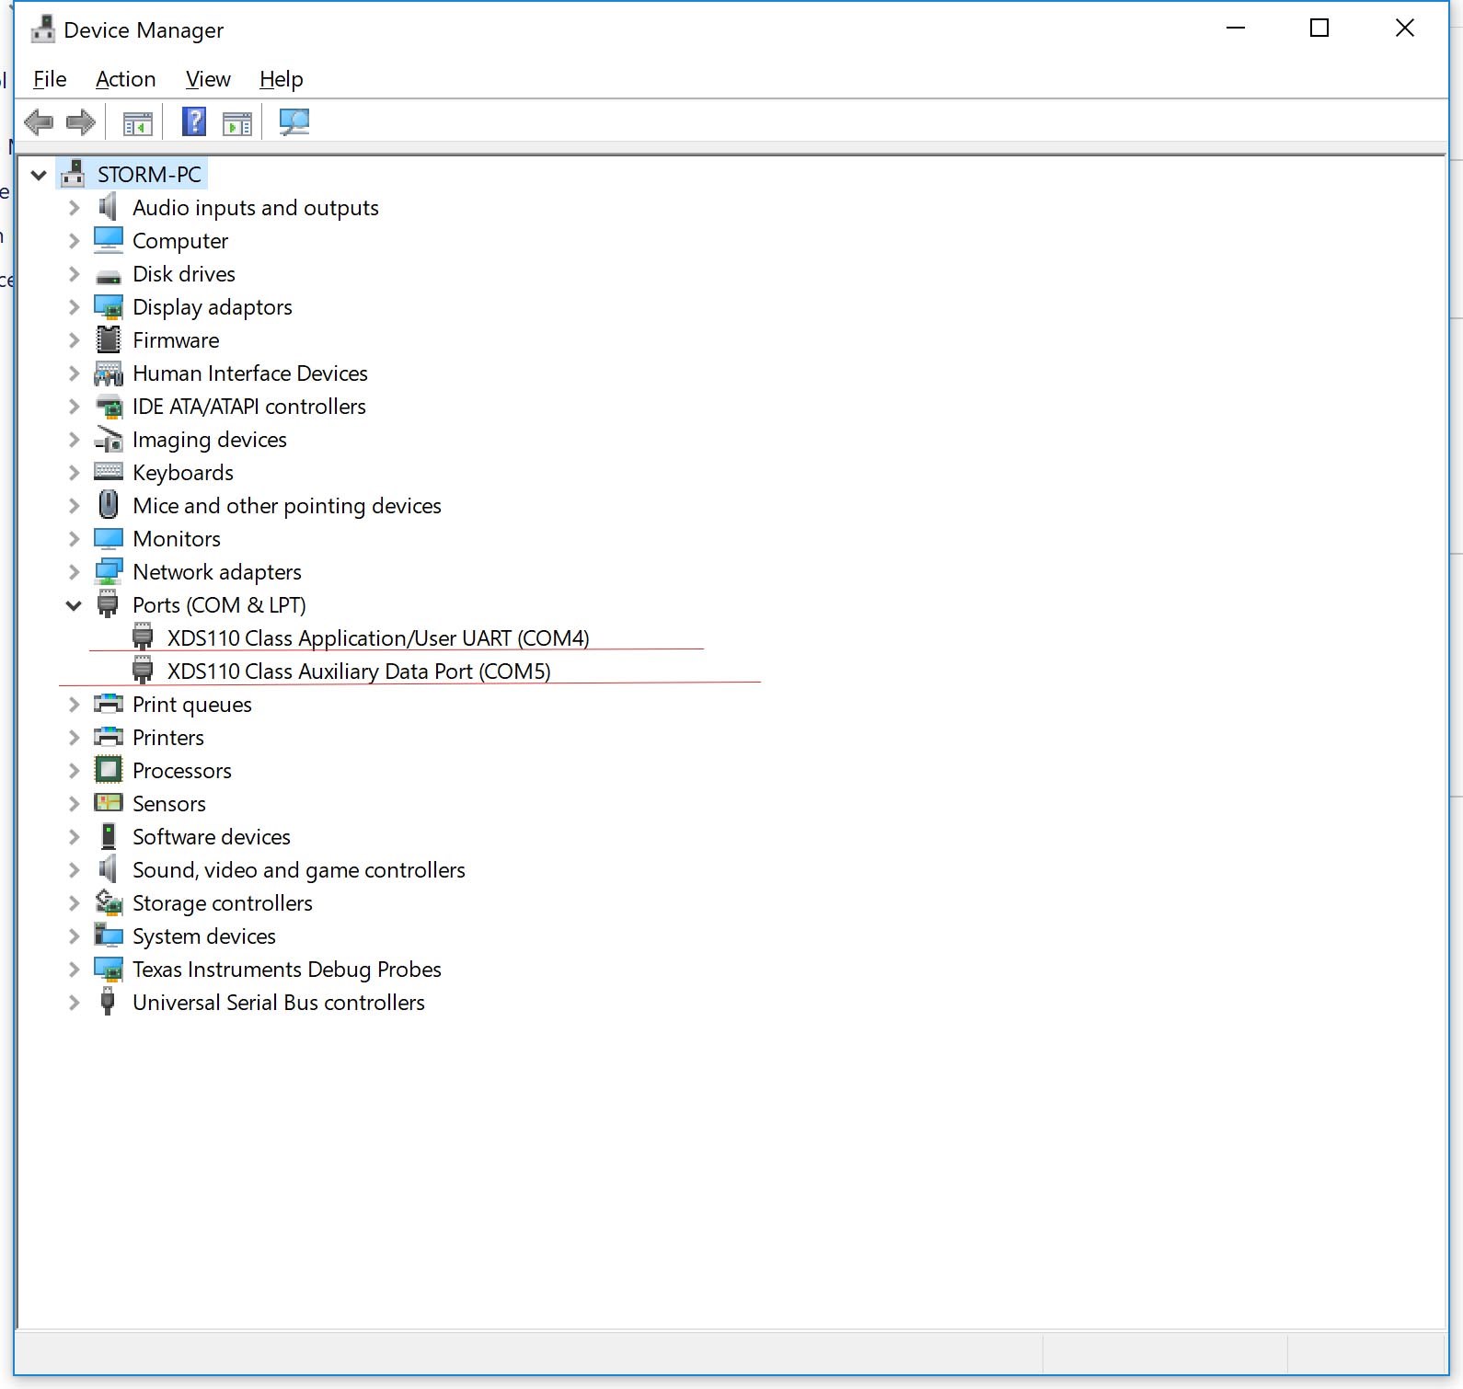
Task: Expand the Keyboards category chevron
Action: (x=75, y=473)
